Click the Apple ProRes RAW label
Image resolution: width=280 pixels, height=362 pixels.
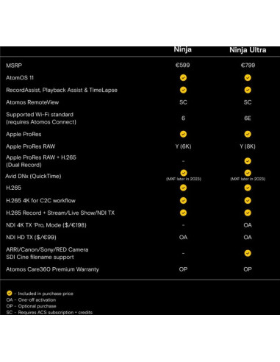point(31,146)
